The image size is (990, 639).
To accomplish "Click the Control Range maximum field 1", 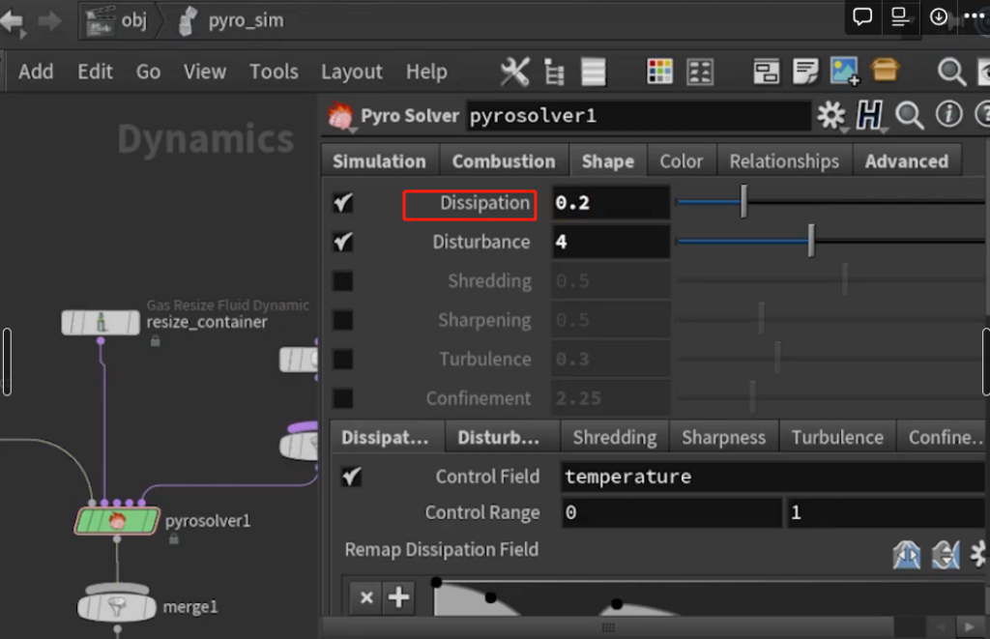I will click(885, 512).
